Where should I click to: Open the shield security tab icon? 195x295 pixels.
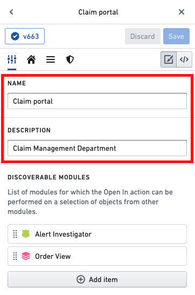pos(70,59)
